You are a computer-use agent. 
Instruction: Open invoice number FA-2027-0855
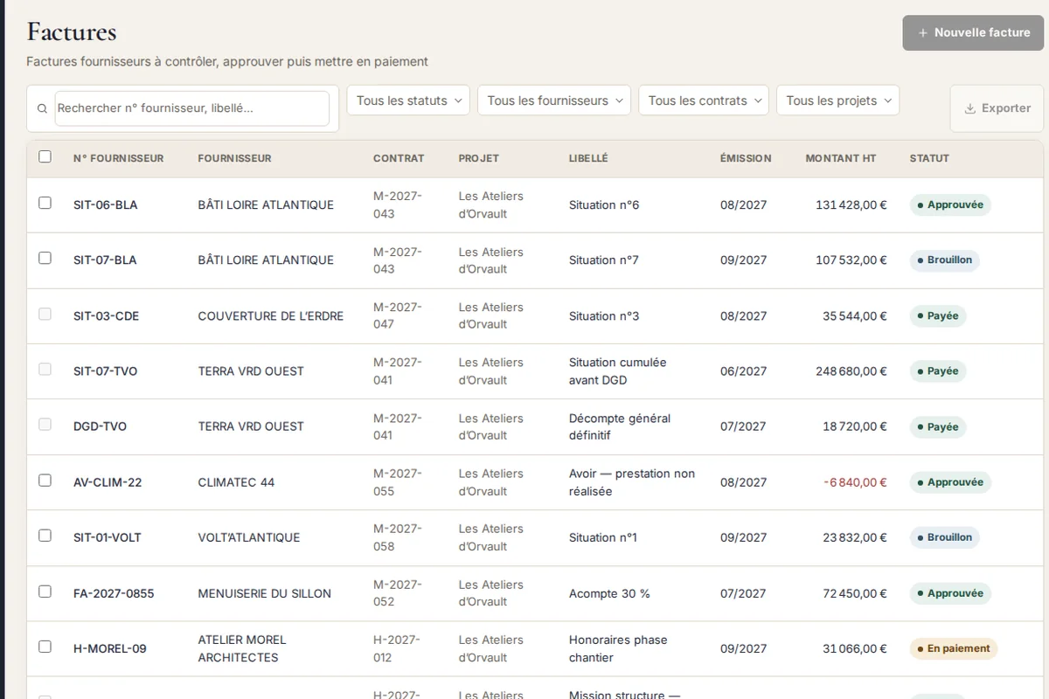point(114,593)
